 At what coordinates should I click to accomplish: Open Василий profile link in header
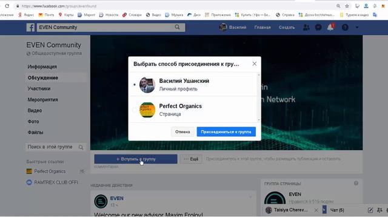click(x=233, y=27)
